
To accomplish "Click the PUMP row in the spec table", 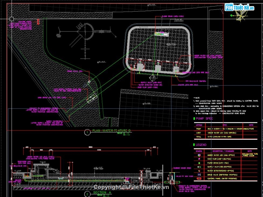I will click(x=226, y=129).
